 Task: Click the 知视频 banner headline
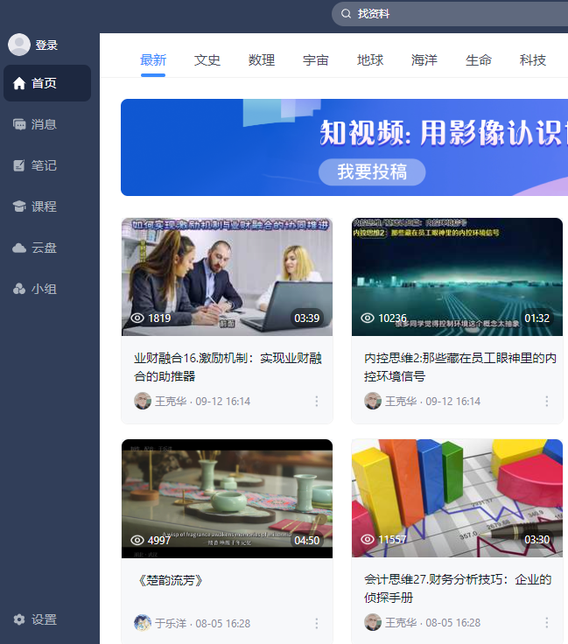click(444, 133)
